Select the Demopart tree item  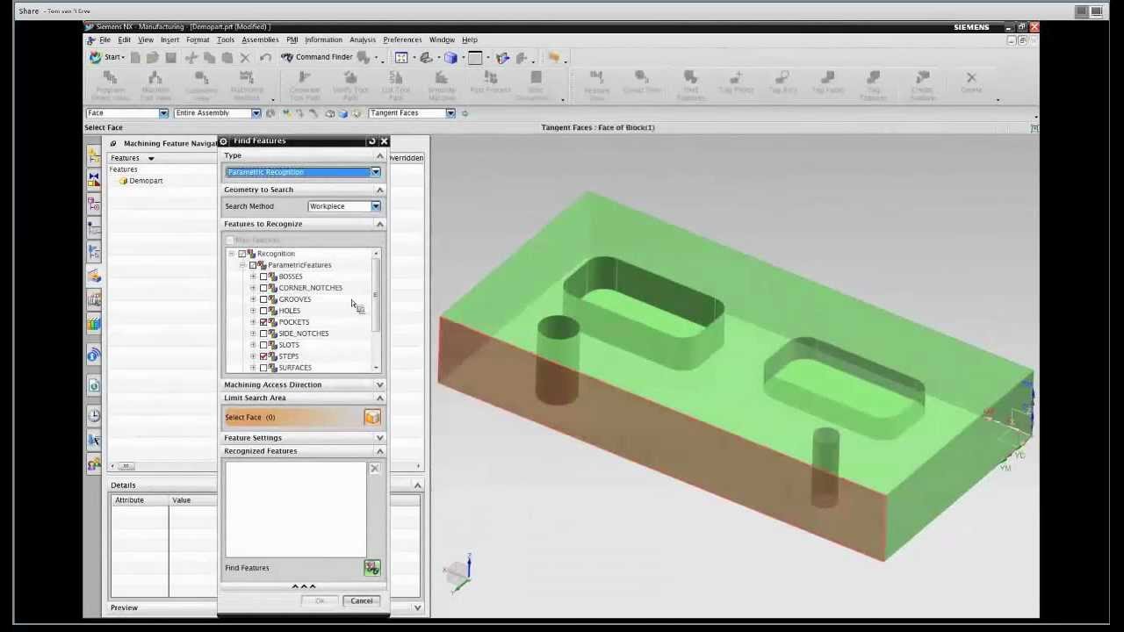click(146, 181)
